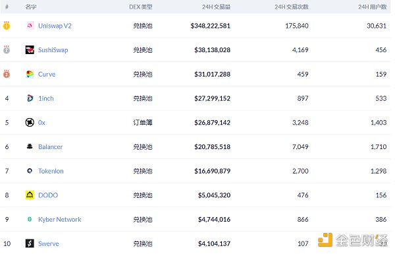This screenshot has height=254, width=395.
Task: Click the 名字 column header
Action: (x=31, y=7)
